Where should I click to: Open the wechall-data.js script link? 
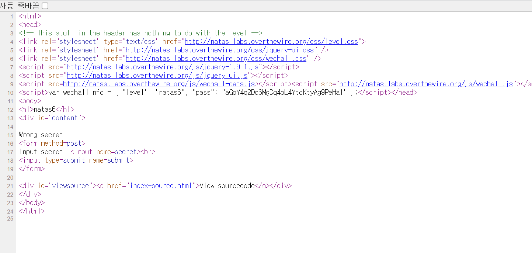click(x=159, y=84)
